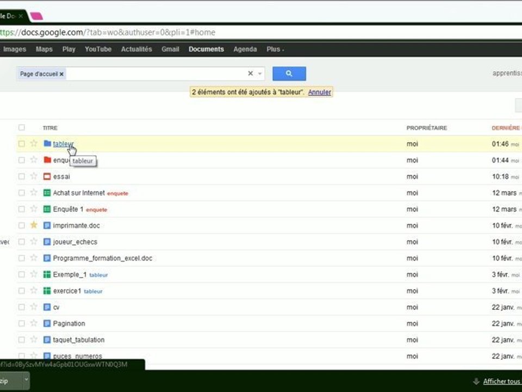Close the Google Docs browser tab

[x=21, y=16]
